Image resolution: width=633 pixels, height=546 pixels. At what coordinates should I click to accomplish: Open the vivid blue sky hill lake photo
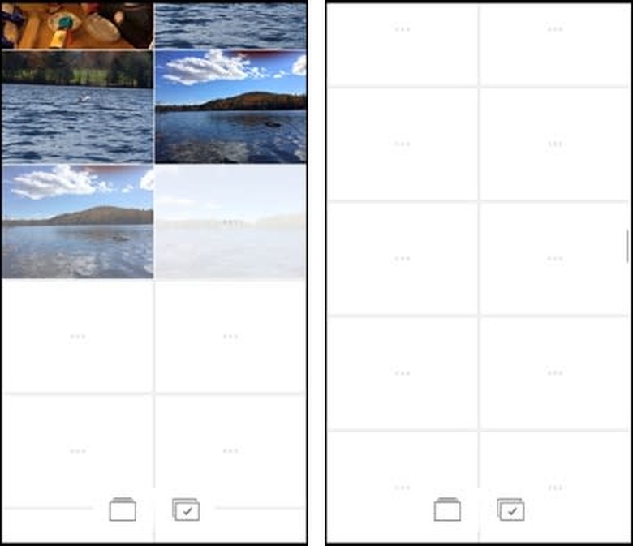[231, 107]
